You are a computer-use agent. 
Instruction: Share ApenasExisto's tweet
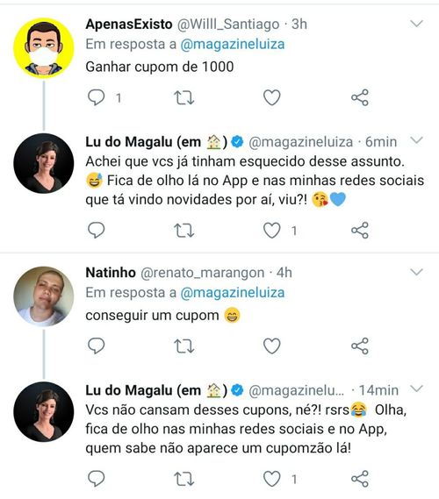(x=360, y=97)
